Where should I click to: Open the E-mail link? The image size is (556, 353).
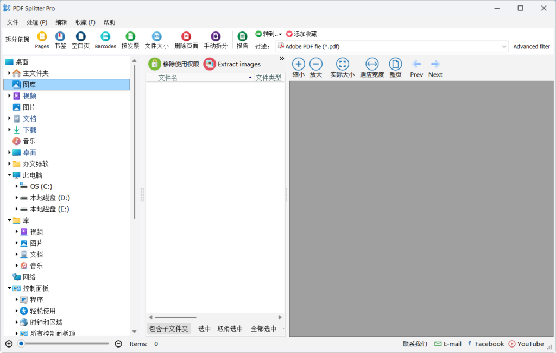coord(448,344)
